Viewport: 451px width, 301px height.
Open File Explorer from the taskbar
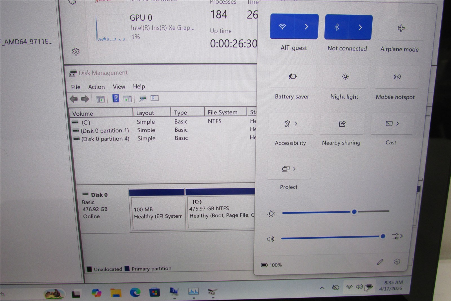(116, 293)
